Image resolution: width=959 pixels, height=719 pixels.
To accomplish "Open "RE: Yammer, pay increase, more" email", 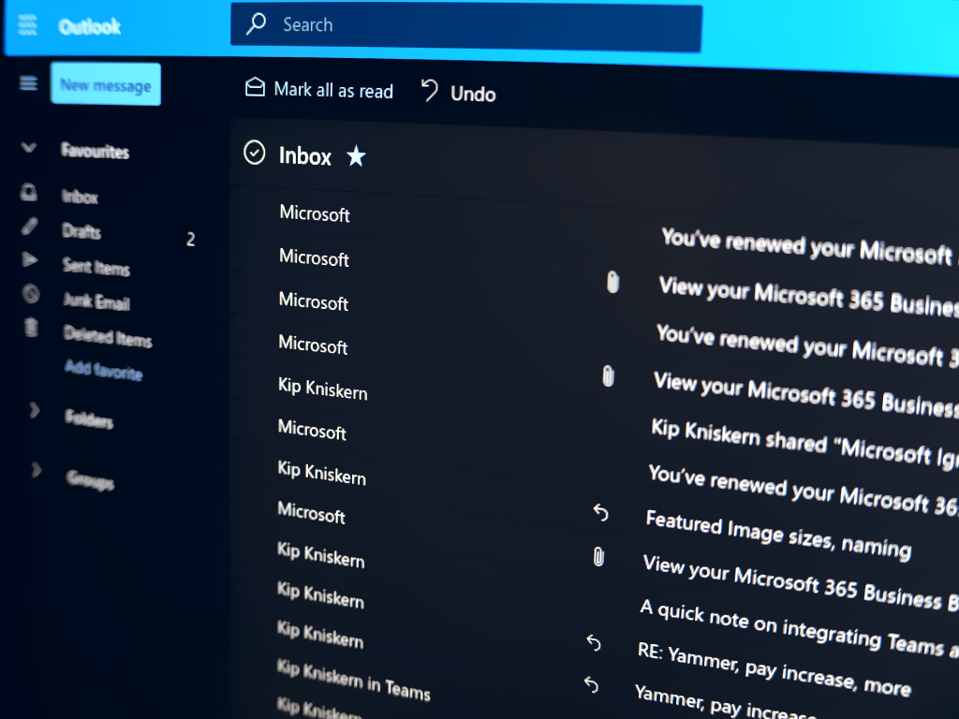I will (x=774, y=669).
